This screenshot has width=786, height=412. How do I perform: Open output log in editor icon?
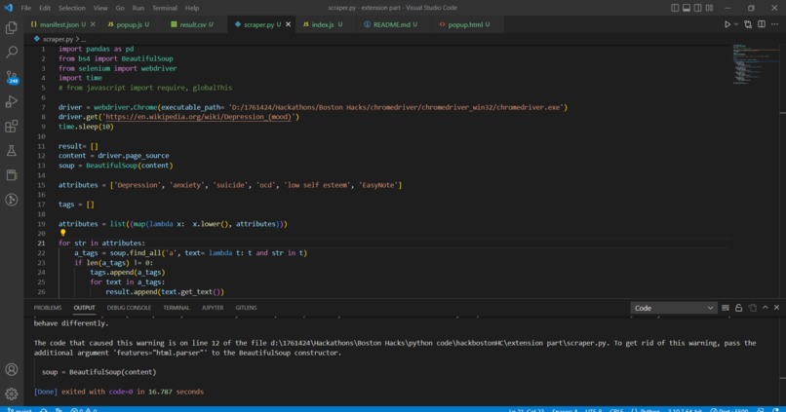coord(752,308)
